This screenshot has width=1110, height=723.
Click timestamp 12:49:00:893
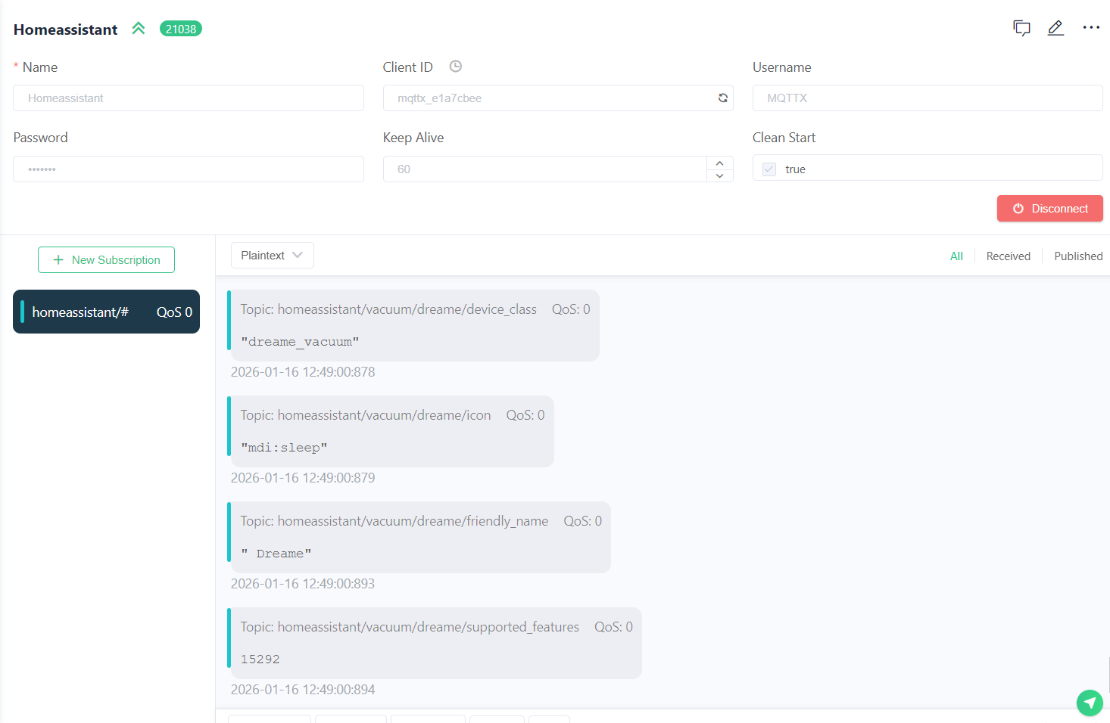(x=303, y=584)
